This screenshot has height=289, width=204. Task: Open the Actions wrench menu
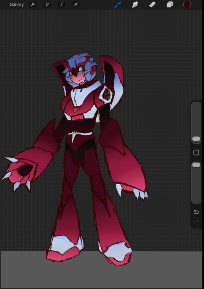click(33, 4)
